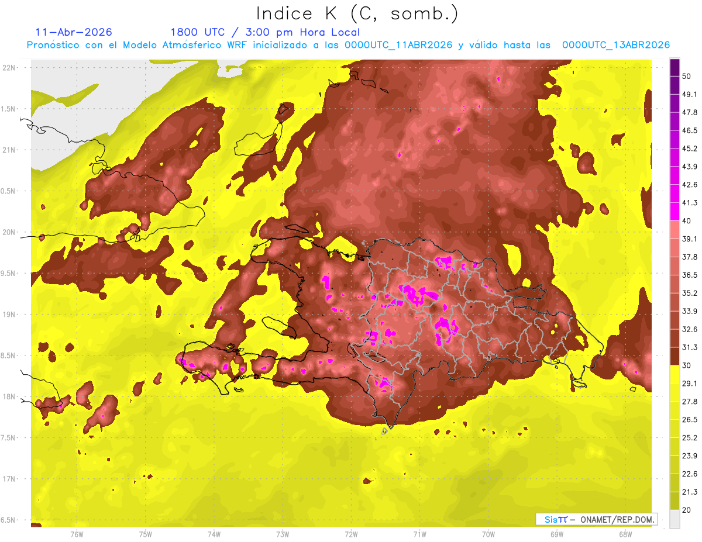
Task: Select the salmon 39.1 colorbar segment
Action: [x=675, y=229]
